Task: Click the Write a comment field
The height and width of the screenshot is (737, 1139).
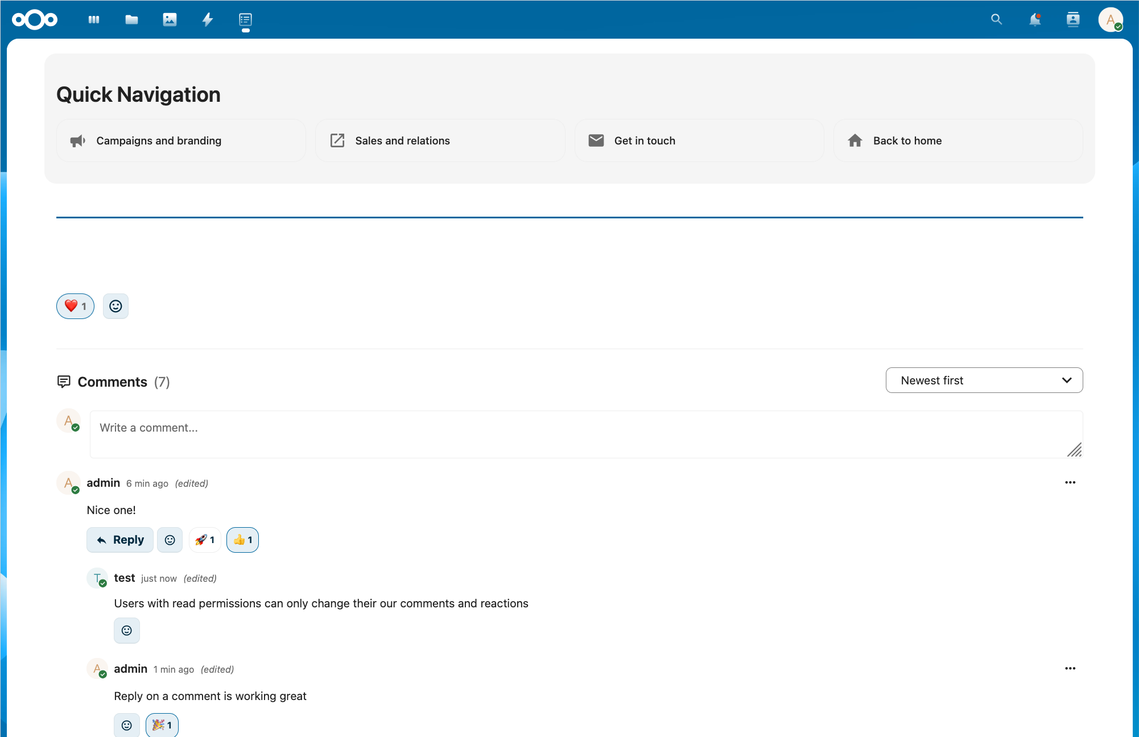Action: [x=585, y=433]
